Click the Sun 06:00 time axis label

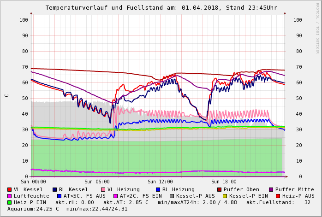pyautogui.click(x=97, y=182)
